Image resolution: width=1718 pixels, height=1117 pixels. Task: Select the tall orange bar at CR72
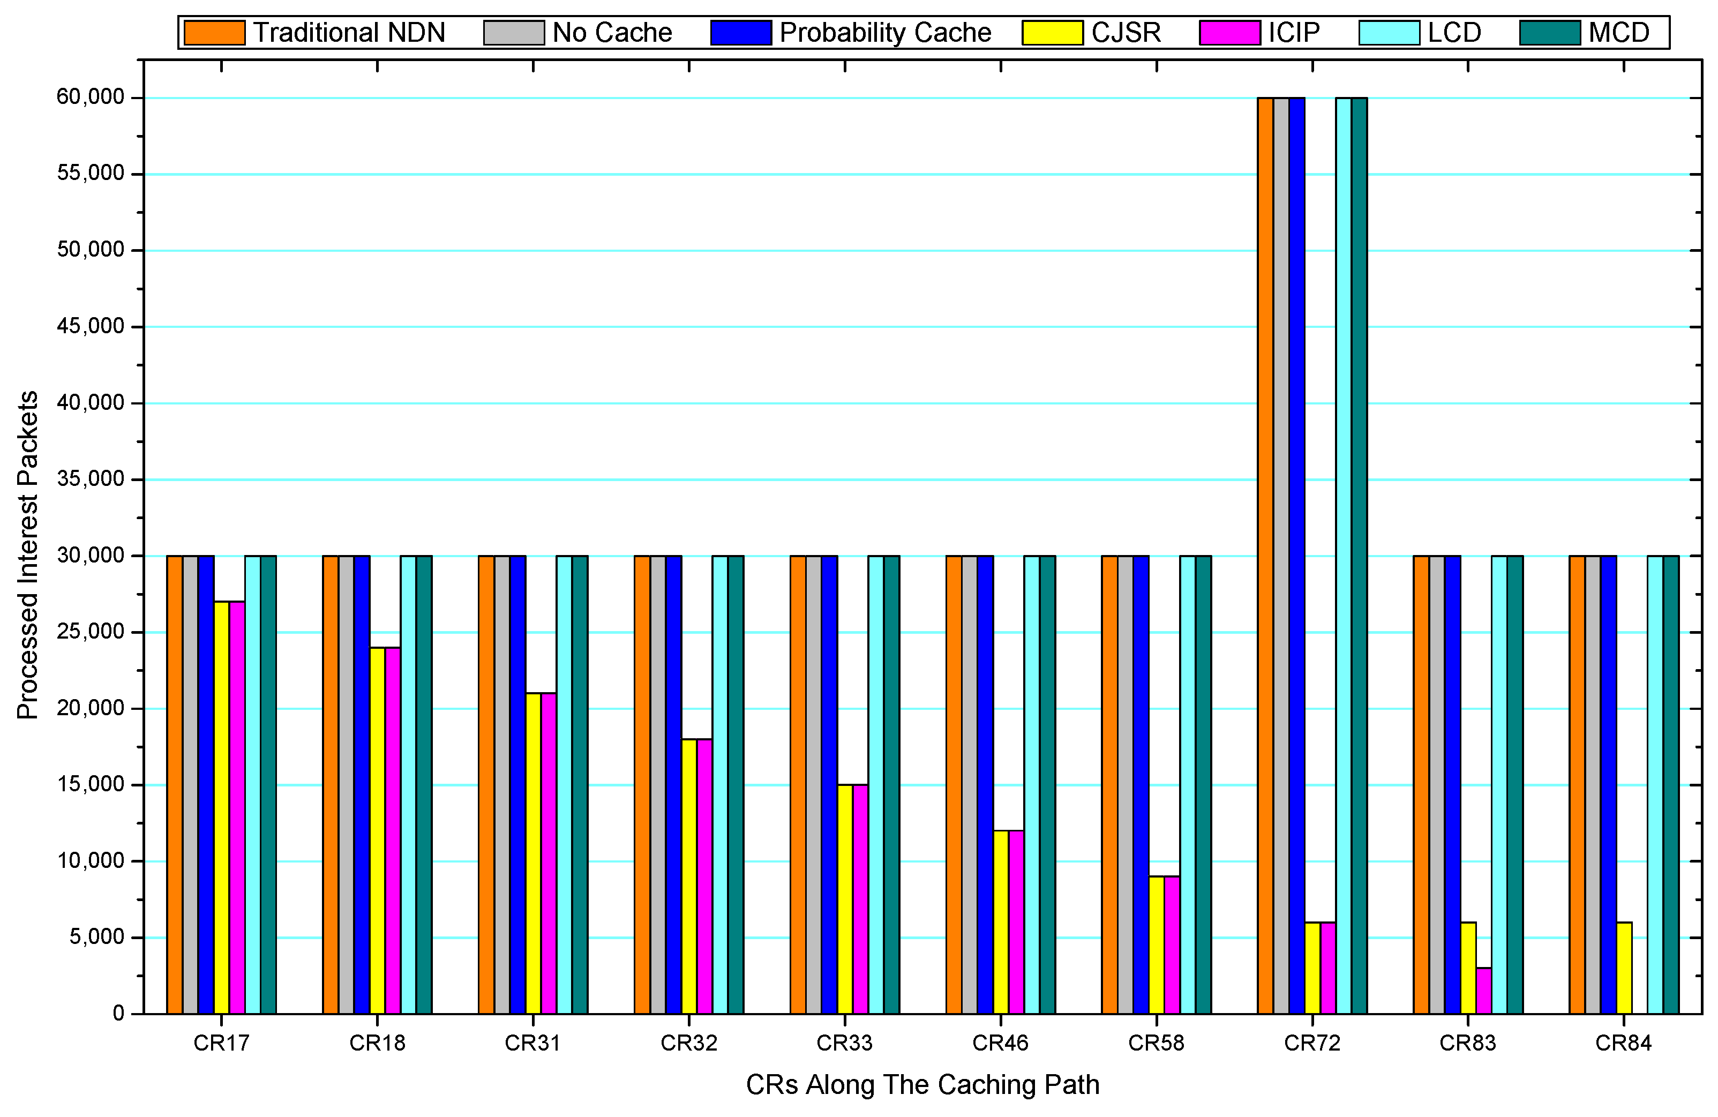click(1265, 555)
